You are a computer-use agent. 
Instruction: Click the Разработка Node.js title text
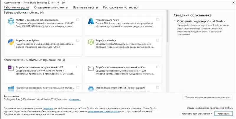point(106,40)
